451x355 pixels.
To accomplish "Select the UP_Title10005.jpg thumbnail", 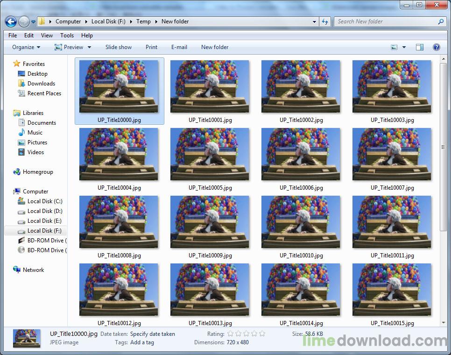I will click(x=210, y=154).
